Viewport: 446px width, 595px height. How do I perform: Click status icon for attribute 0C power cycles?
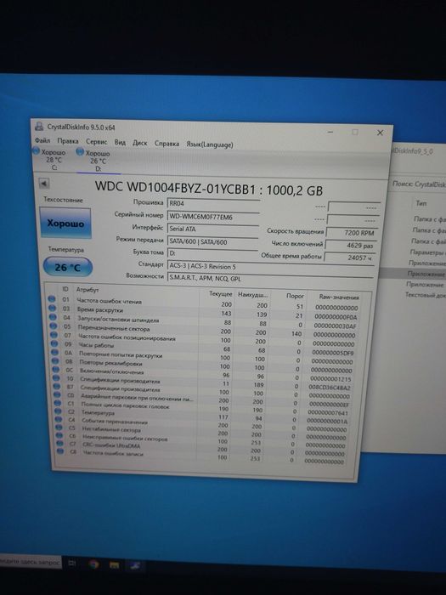[x=56, y=369]
